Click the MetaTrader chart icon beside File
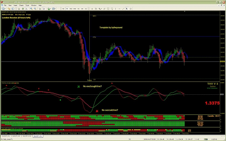This screenshot has width=226, height=141. pos(2,5)
